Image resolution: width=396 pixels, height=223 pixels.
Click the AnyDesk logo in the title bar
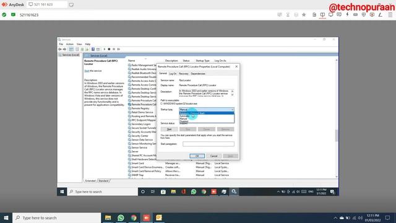click(x=4, y=4)
